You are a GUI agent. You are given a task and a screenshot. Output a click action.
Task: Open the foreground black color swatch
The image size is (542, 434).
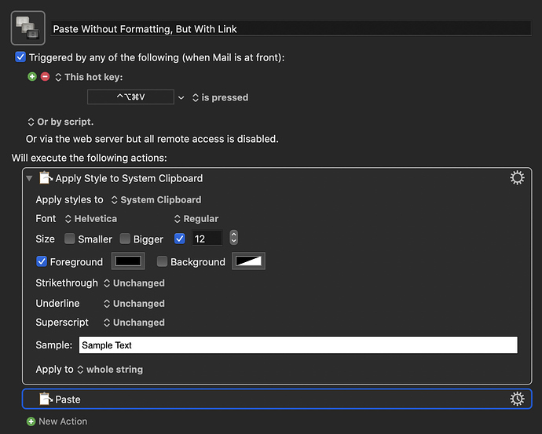128,261
